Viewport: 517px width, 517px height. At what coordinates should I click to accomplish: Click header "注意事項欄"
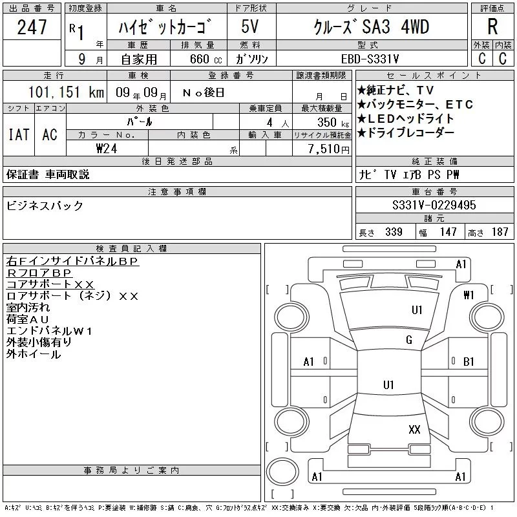[177, 191]
